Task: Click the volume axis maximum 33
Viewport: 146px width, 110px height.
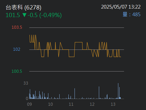Action: [26, 83]
